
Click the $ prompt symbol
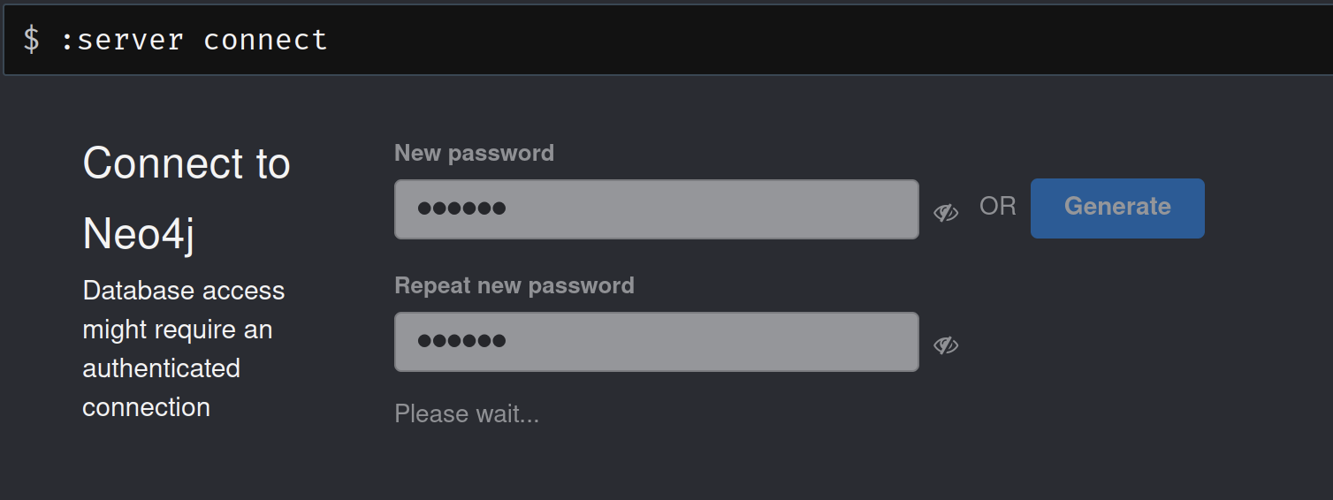pyautogui.click(x=31, y=40)
